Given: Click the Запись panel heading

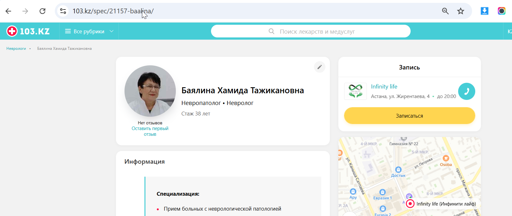Looking at the screenshot, I should click(x=409, y=67).
